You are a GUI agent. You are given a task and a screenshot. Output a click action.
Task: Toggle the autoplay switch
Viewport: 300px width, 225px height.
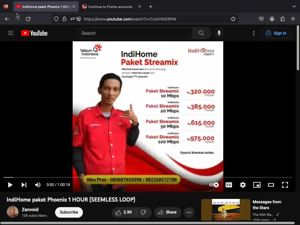tap(214, 185)
